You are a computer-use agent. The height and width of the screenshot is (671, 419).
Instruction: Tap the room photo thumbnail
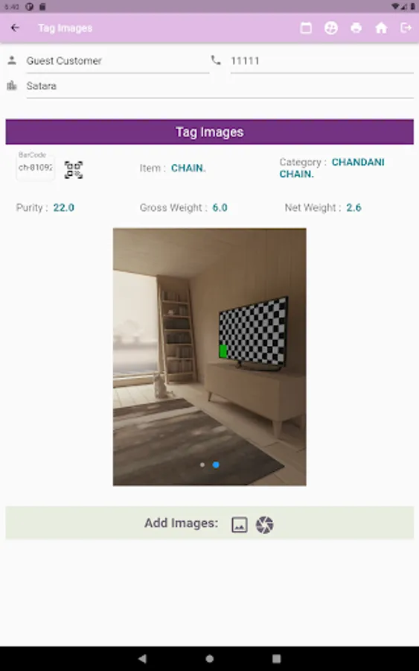pyautogui.click(x=210, y=357)
